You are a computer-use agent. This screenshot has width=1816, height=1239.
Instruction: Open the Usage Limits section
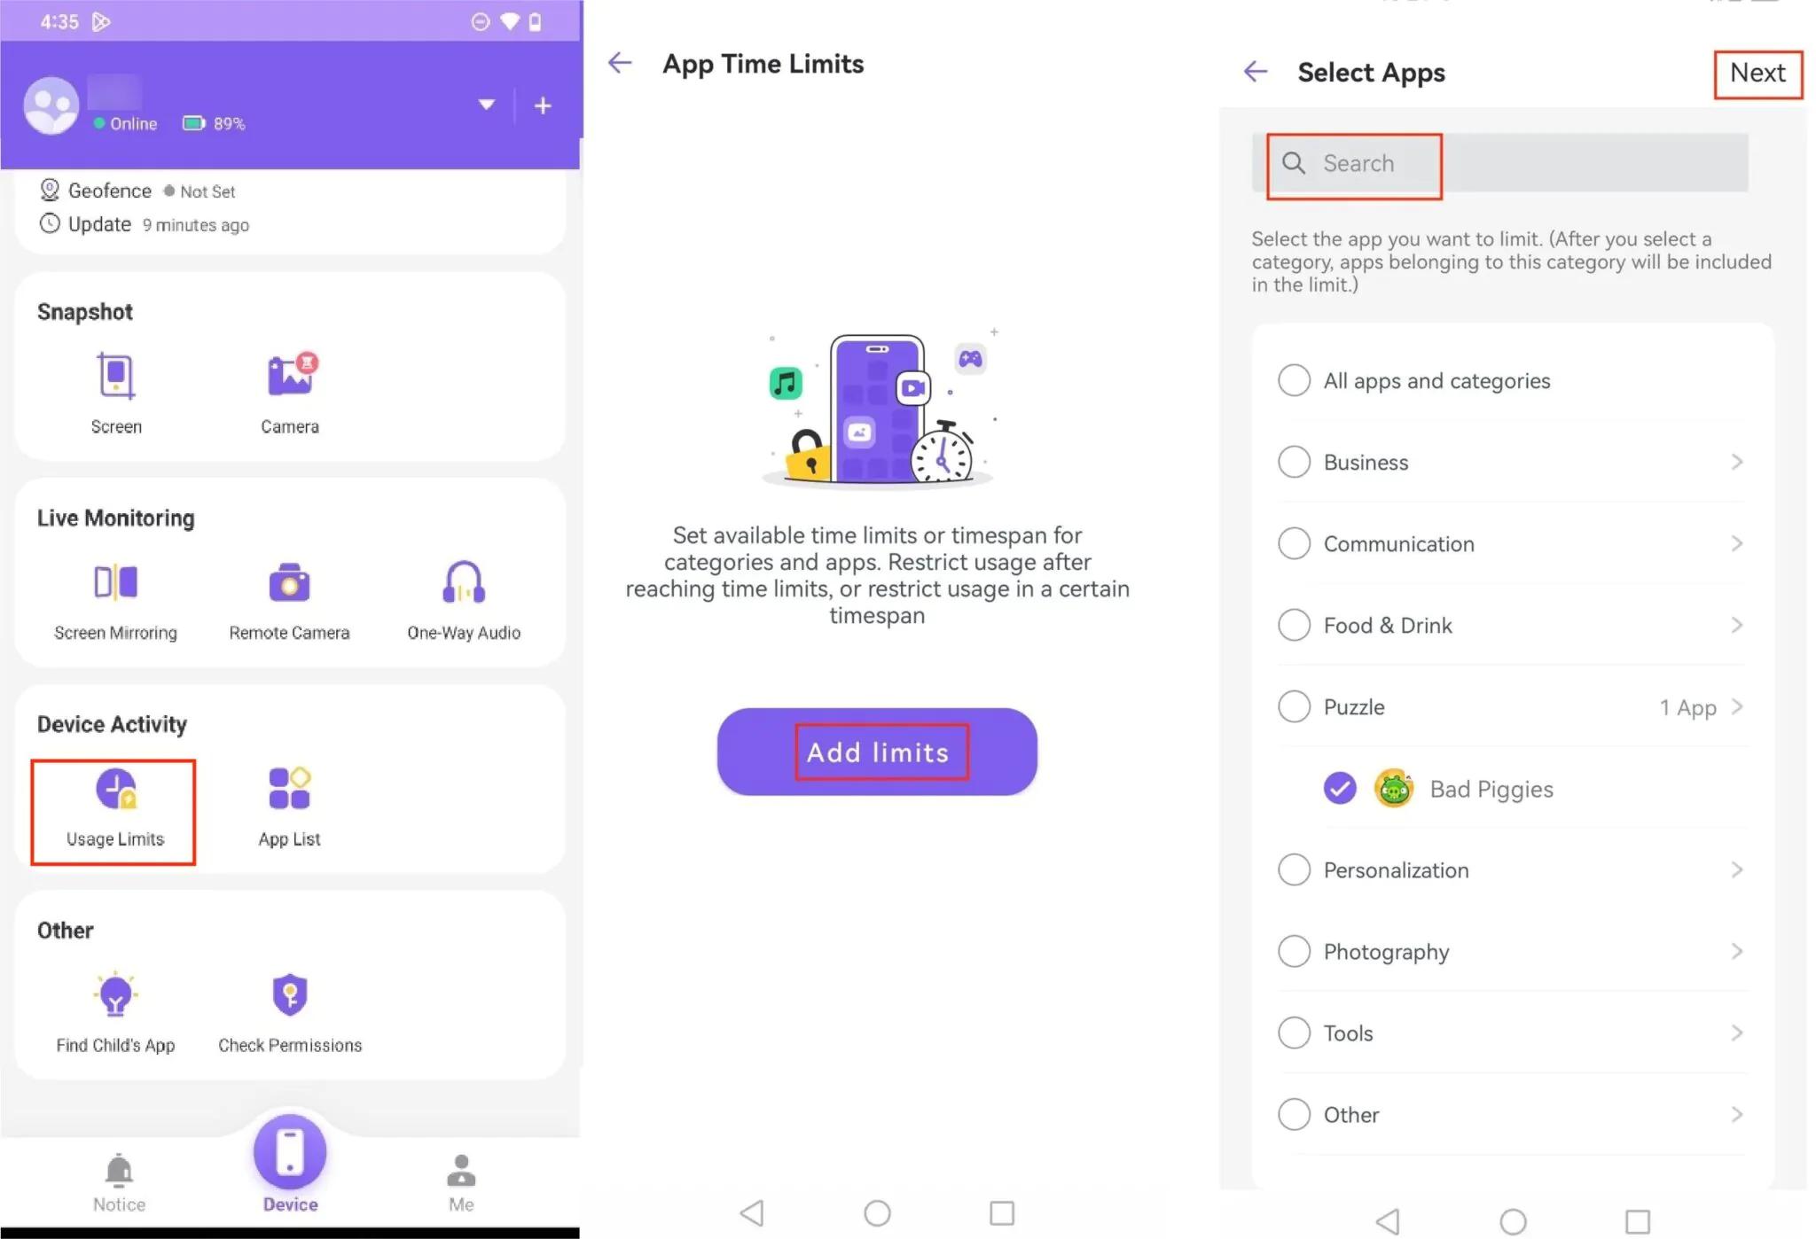pyautogui.click(x=114, y=806)
